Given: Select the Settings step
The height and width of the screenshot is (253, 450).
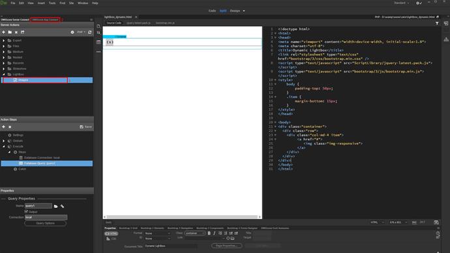Looking at the screenshot, I should pyautogui.click(x=18, y=135).
